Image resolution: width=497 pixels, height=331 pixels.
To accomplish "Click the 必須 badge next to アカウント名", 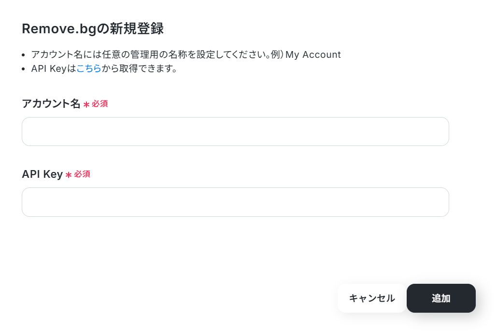I will (100, 104).
